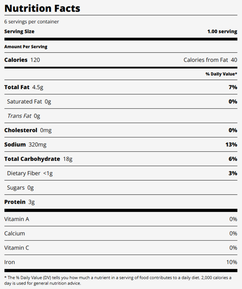Select the 6 servings per container text
This screenshot has width=242, height=289.
tap(32, 22)
